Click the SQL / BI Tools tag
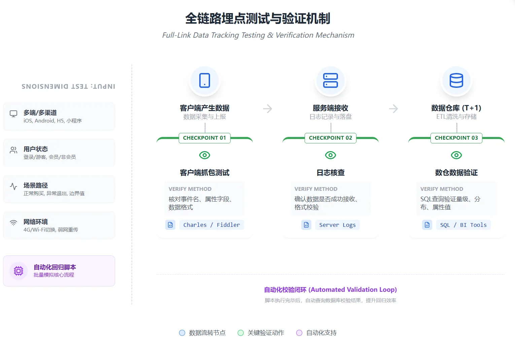The image size is (515, 350). [x=464, y=225]
